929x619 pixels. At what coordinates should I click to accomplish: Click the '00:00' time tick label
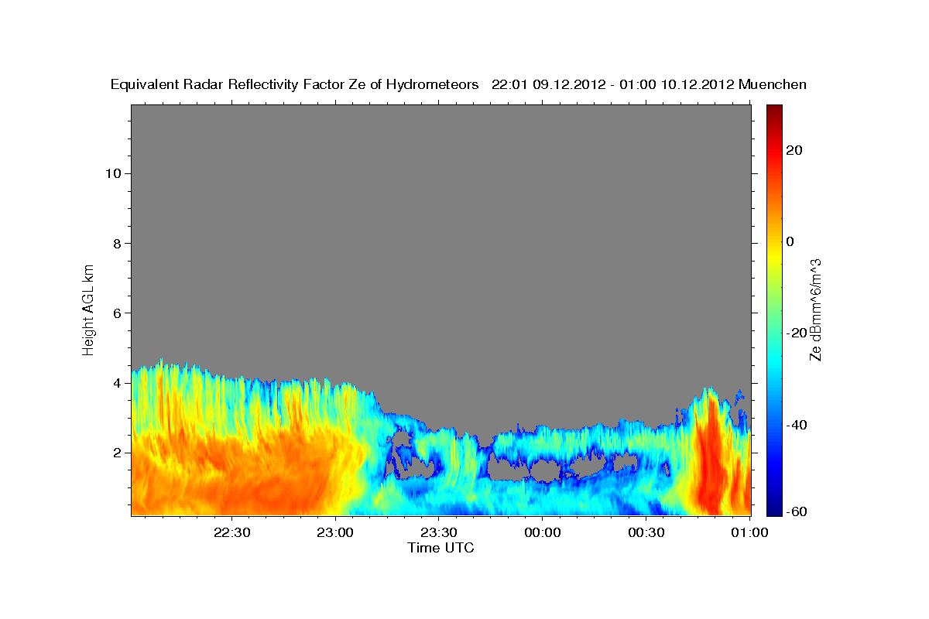(x=542, y=532)
